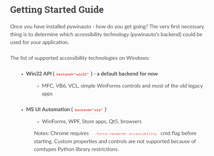Click the solid bullet before Win32 API
This screenshot has height=156, width=214.
[23, 74]
